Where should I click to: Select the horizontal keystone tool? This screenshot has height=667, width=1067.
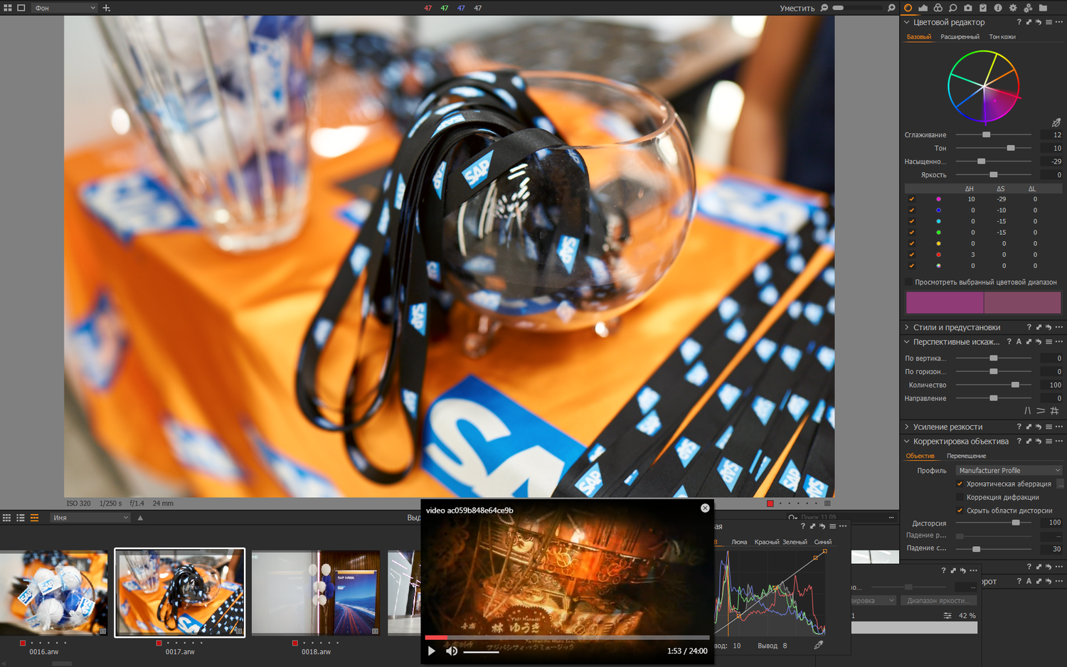[1041, 411]
